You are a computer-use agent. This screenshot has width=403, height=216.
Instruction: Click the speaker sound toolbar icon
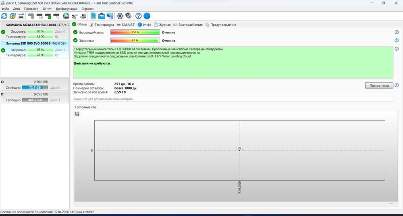click(x=129, y=16)
